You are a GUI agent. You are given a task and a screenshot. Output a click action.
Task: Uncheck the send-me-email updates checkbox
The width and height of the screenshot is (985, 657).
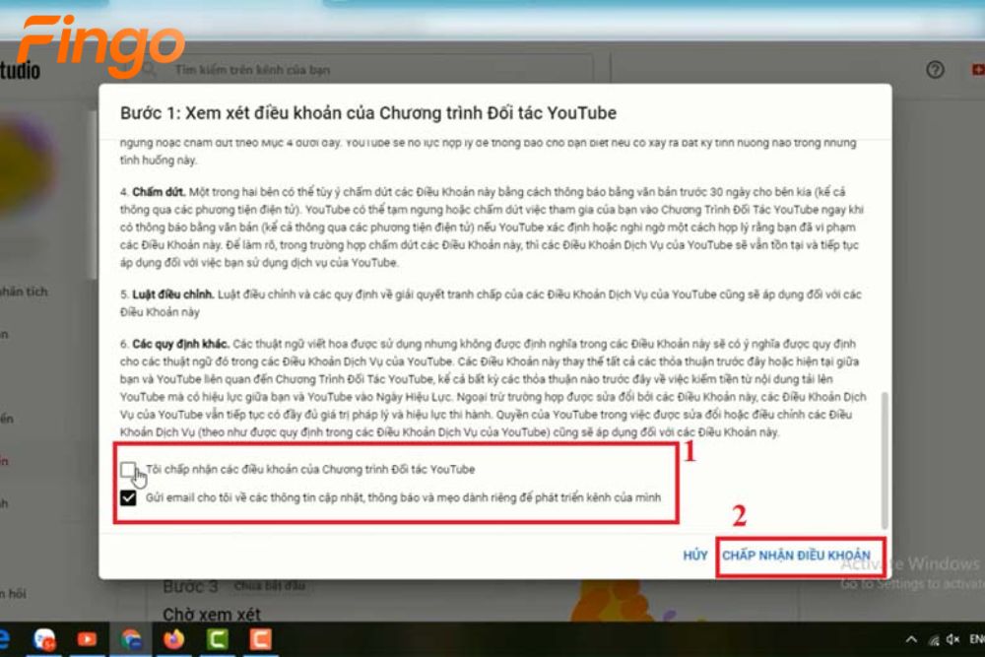pyautogui.click(x=127, y=497)
